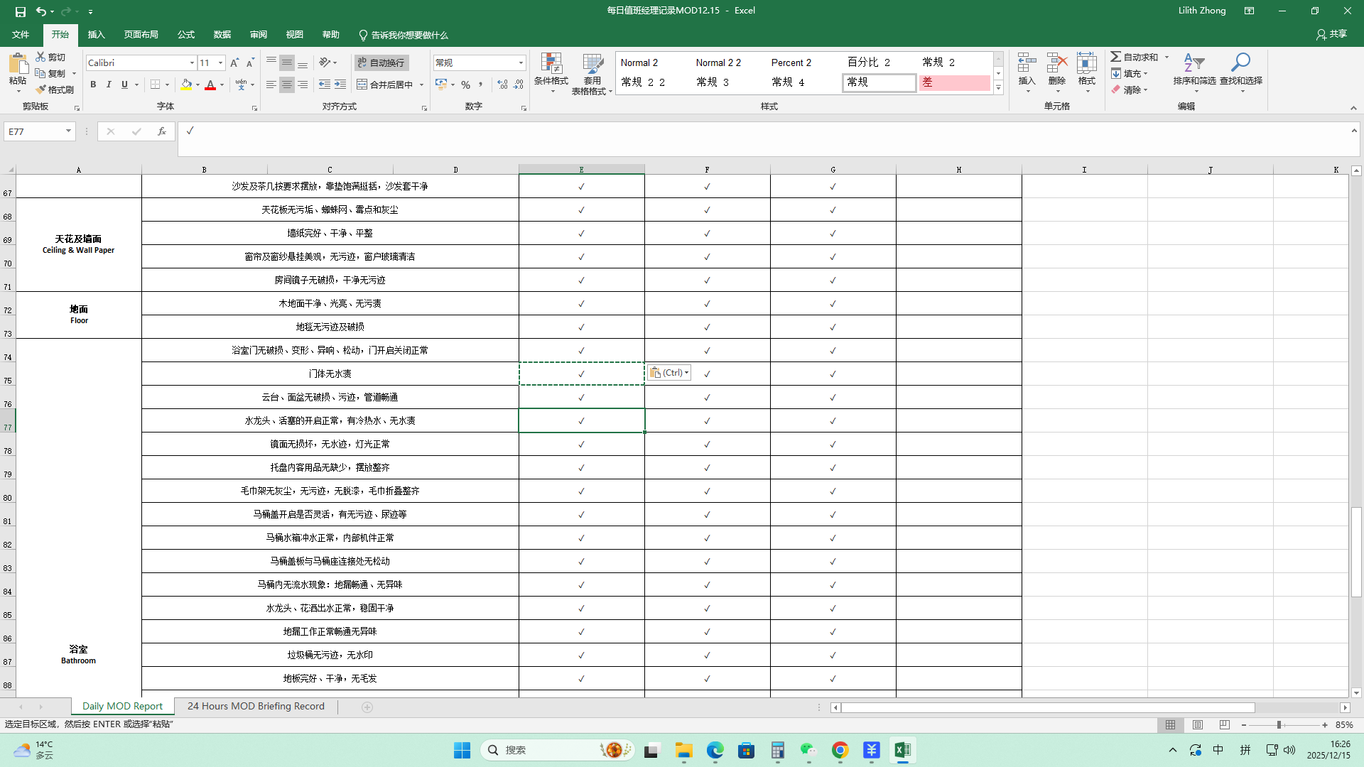Open the Paste Options Ctrl dropdown
The width and height of the screenshot is (1364, 767).
click(x=669, y=373)
